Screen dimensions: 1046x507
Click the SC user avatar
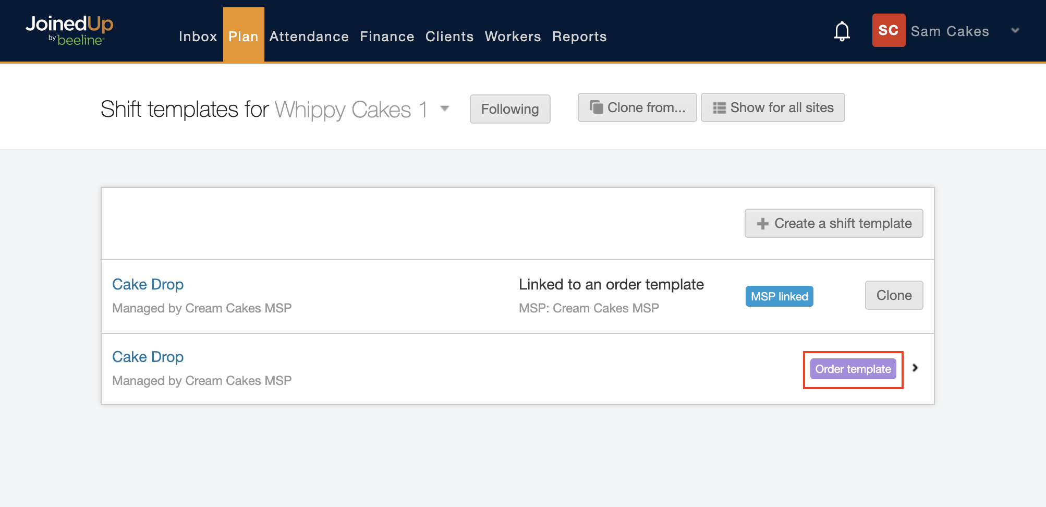coord(888,31)
